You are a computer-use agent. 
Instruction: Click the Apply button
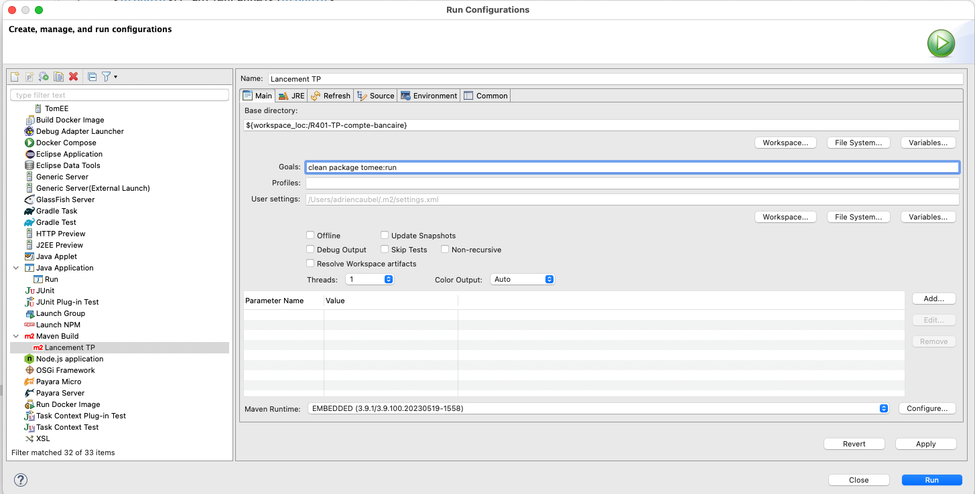(925, 444)
